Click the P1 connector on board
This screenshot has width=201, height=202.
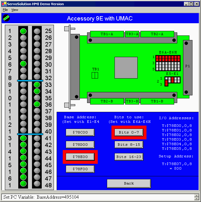click(x=188, y=68)
